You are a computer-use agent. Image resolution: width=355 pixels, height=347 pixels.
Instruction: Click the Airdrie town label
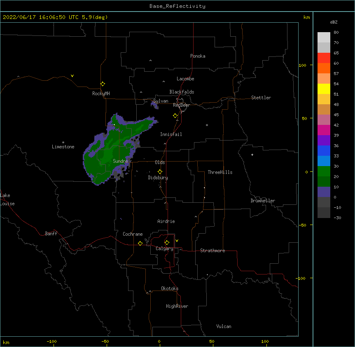point(166,221)
